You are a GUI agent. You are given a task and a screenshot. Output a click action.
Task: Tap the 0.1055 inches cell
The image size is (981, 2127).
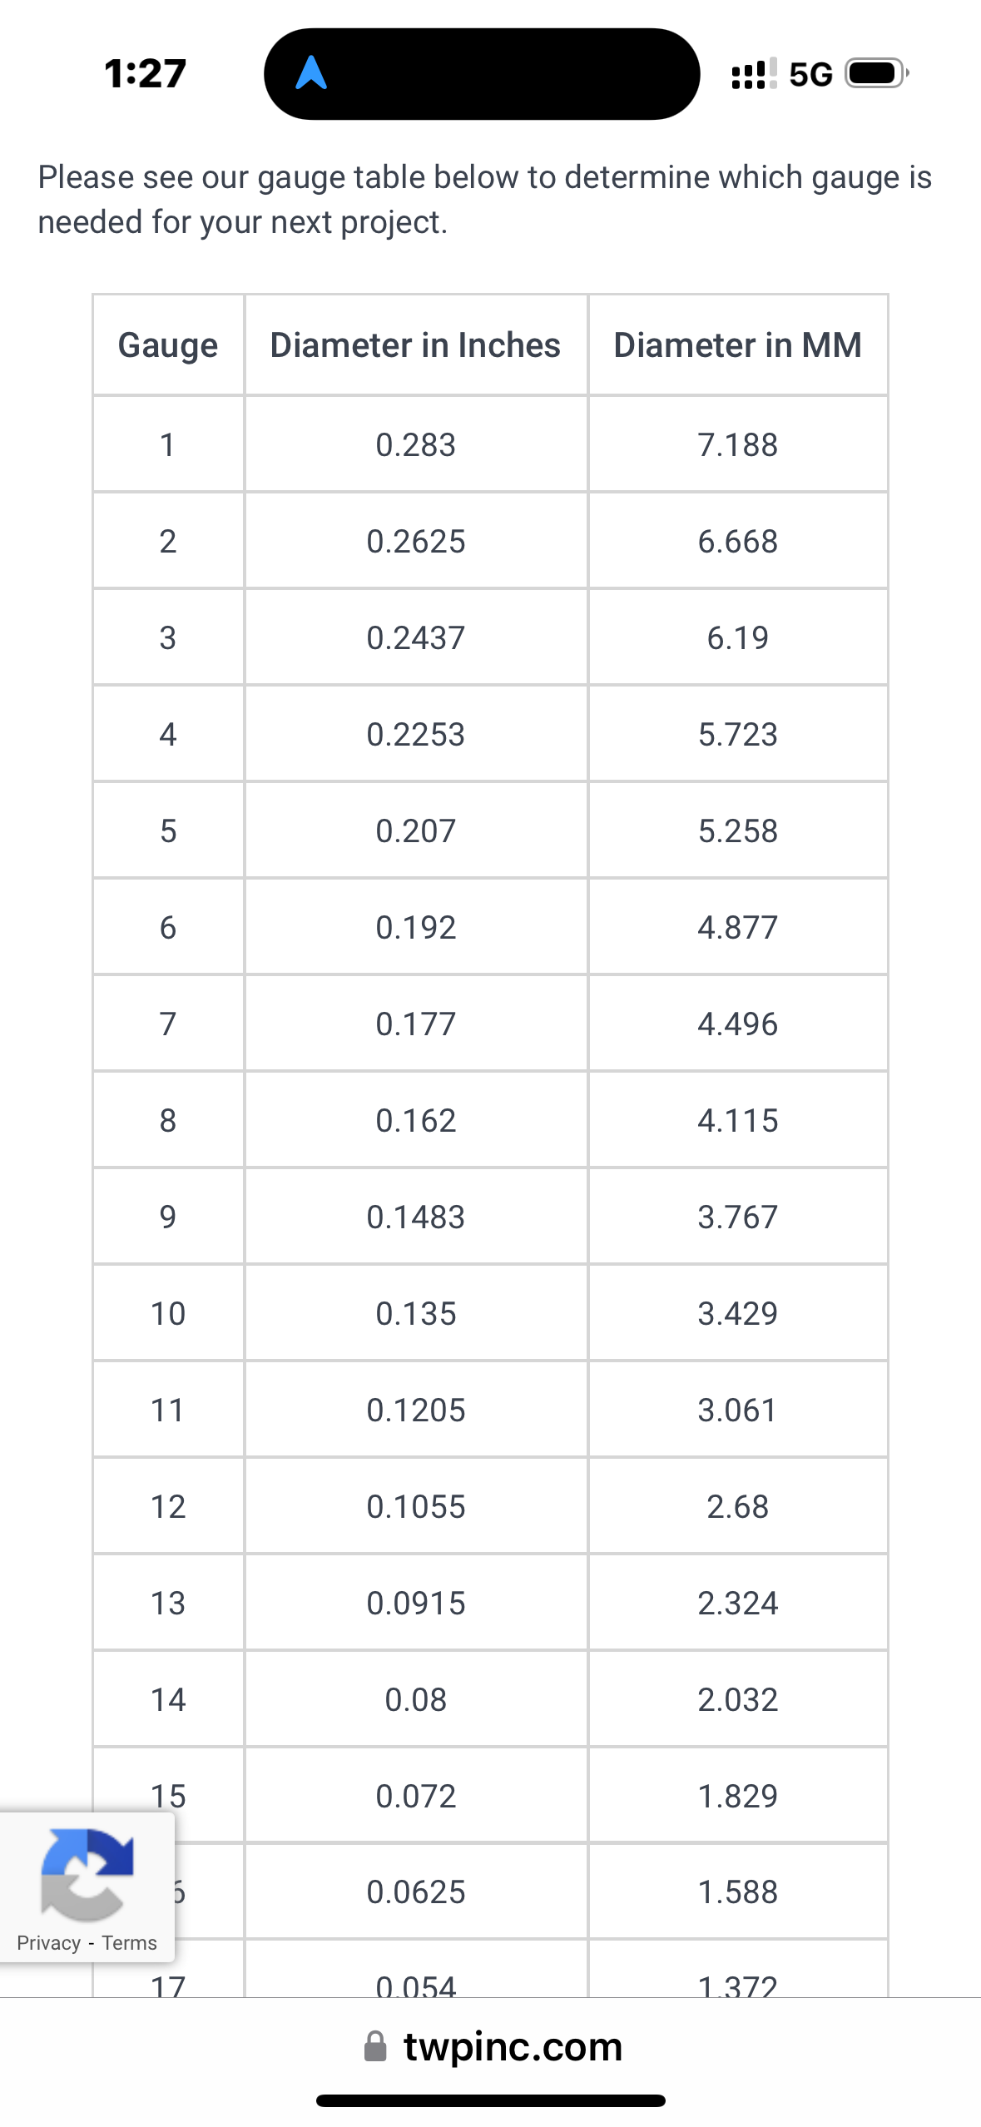coord(415,1507)
